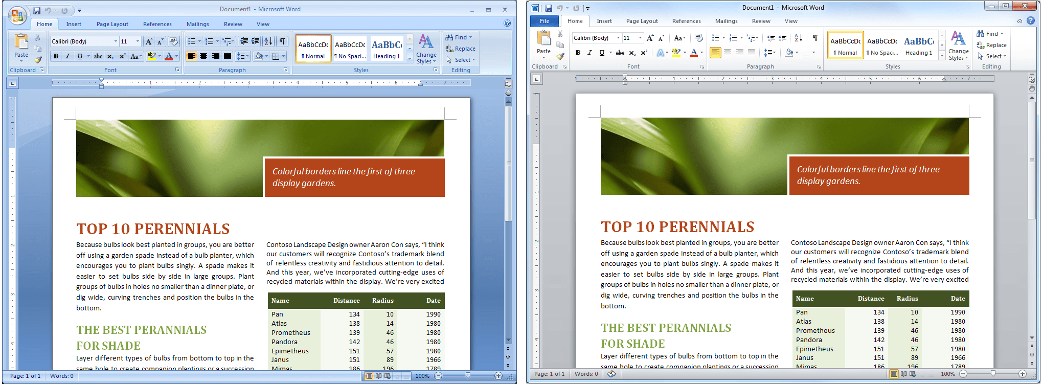Expand Styles gallery More arrow in left window

tap(410, 59)
